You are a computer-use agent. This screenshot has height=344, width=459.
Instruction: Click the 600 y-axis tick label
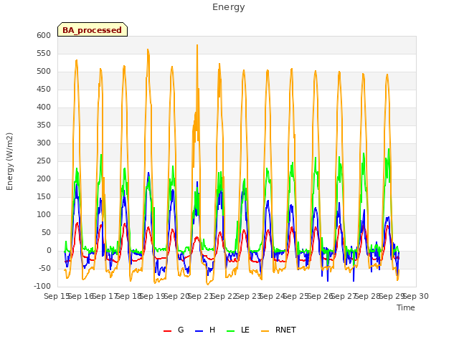44,35
